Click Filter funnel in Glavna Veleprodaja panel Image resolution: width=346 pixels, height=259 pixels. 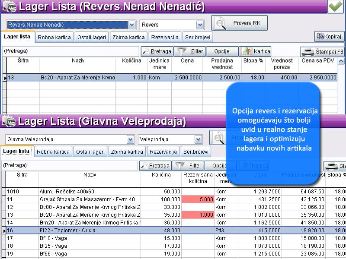point(188,165)
